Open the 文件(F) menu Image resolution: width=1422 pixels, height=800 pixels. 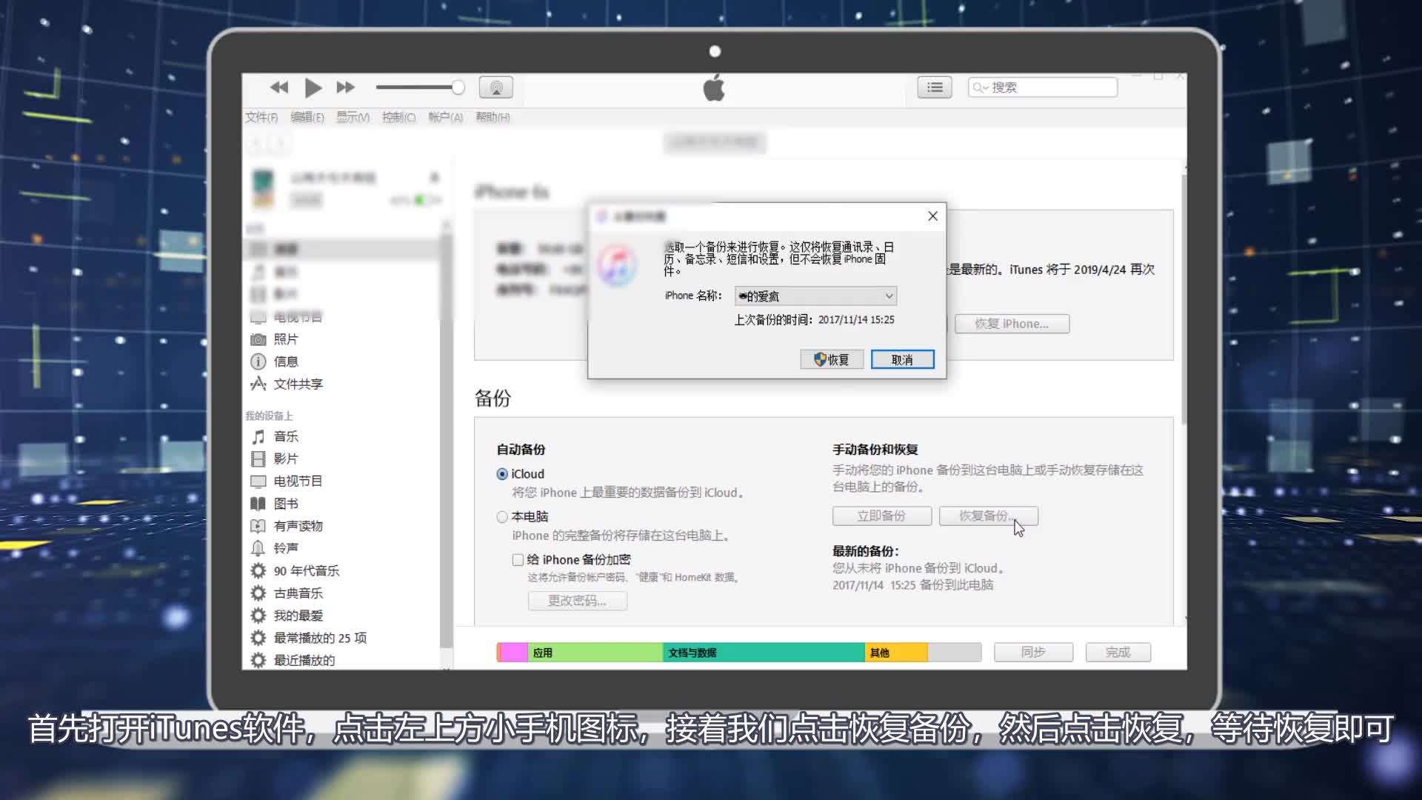tap(261, 117)
